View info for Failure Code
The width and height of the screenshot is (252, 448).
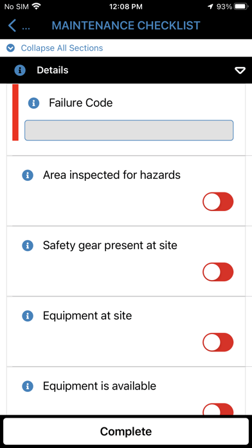33,103
